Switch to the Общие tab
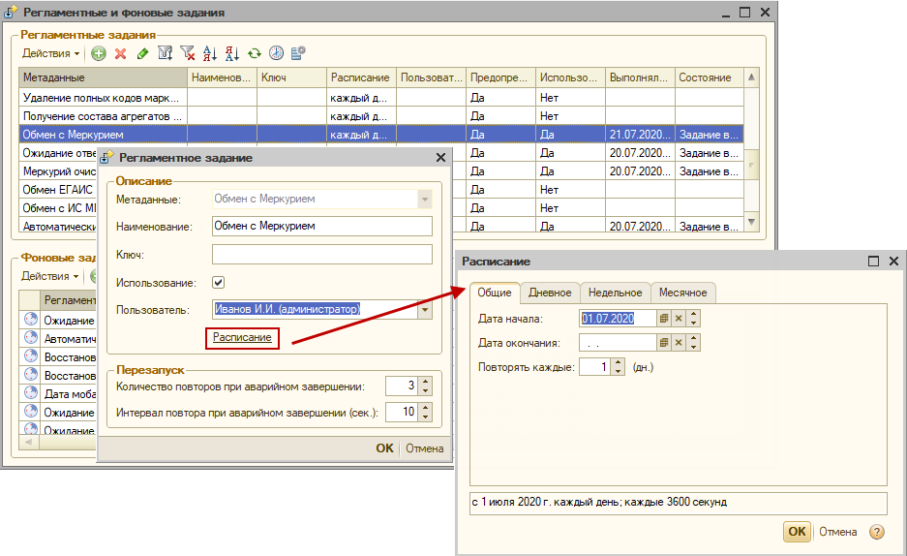This screenshot has width=907, height=556. (495, 293)
